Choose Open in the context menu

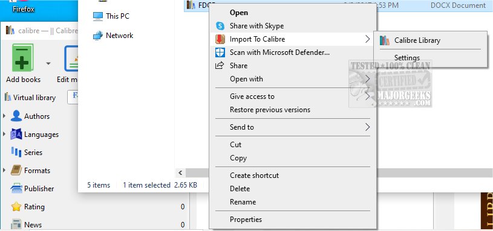point(239,13)
